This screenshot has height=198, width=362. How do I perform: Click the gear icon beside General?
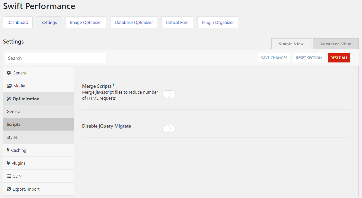click(9, 73)
